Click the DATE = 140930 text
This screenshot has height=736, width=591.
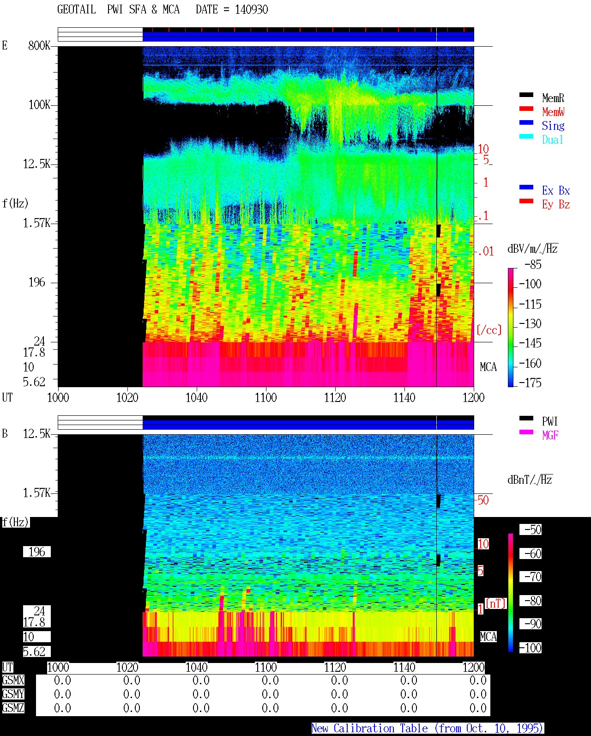232,10
